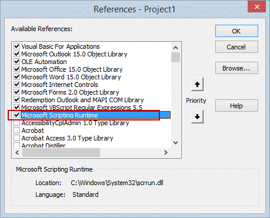Click the horizontal scrollbar thumb
The image size is (270, 218).
click(61, 152)
